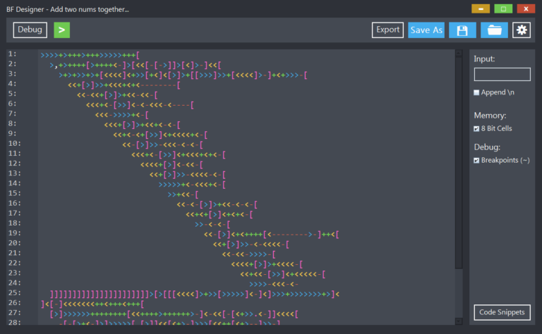This screenshot has height=334, width=542.
Task: Minimize the BF Designer window
Action: click(481, 8)
